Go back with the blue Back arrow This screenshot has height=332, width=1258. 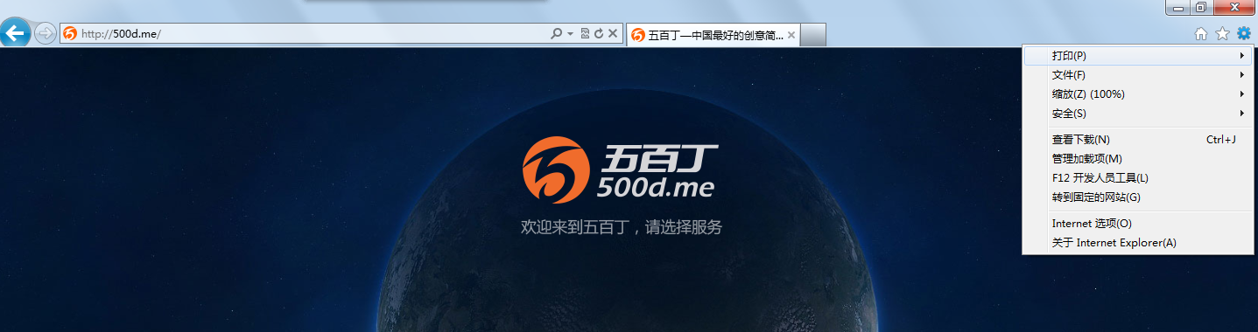[x=14, y=34]
